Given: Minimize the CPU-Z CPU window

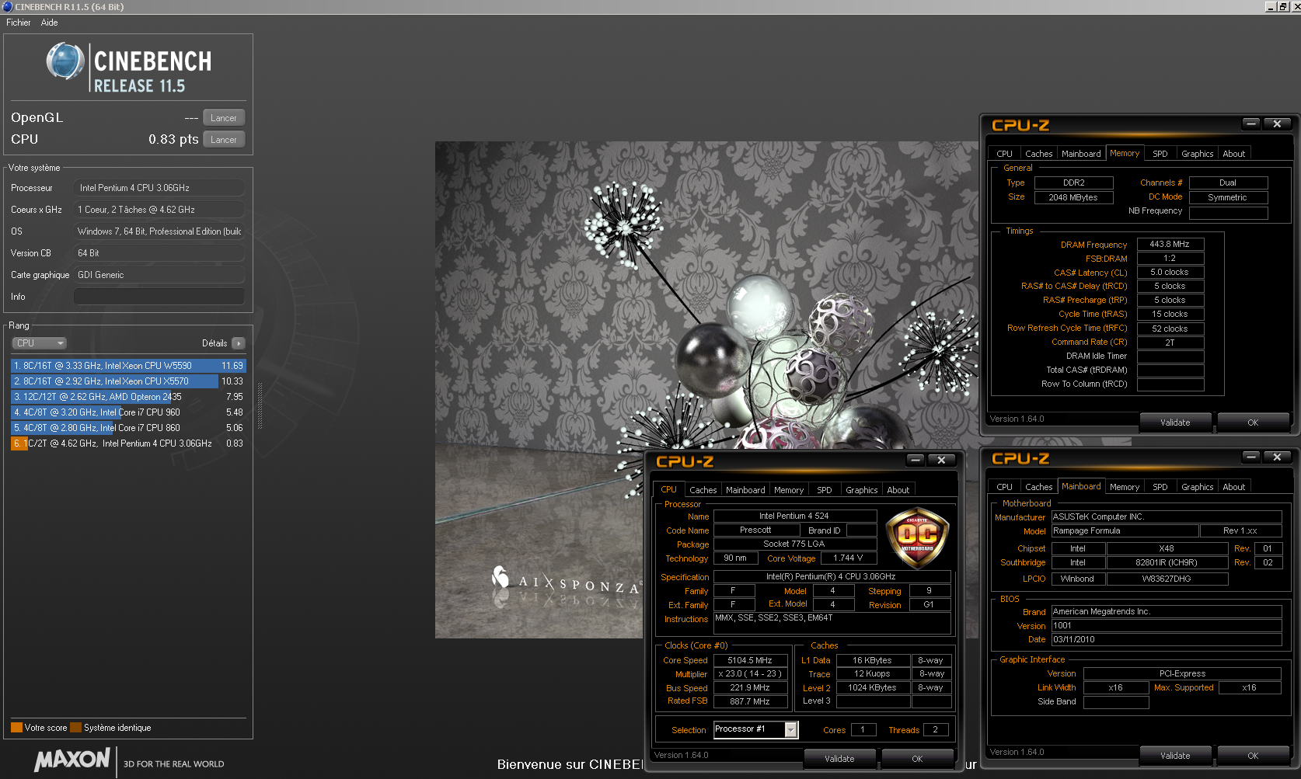Looking at the screenshot, I should point(915,460).
